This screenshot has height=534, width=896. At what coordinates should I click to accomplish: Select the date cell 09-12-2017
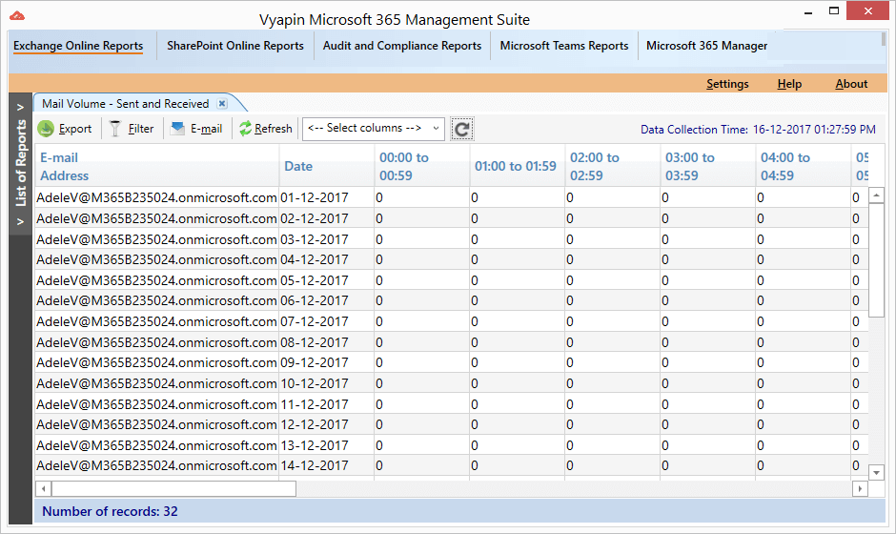327,362
